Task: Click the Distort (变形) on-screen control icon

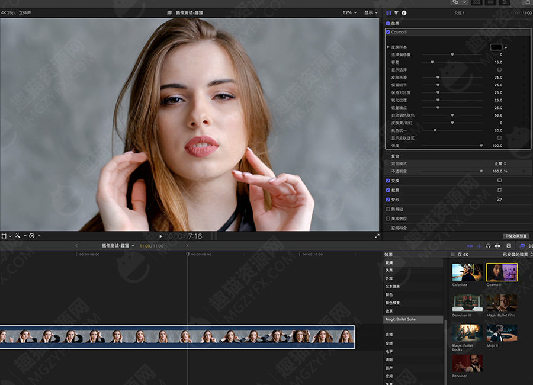Action: [499, 200]
